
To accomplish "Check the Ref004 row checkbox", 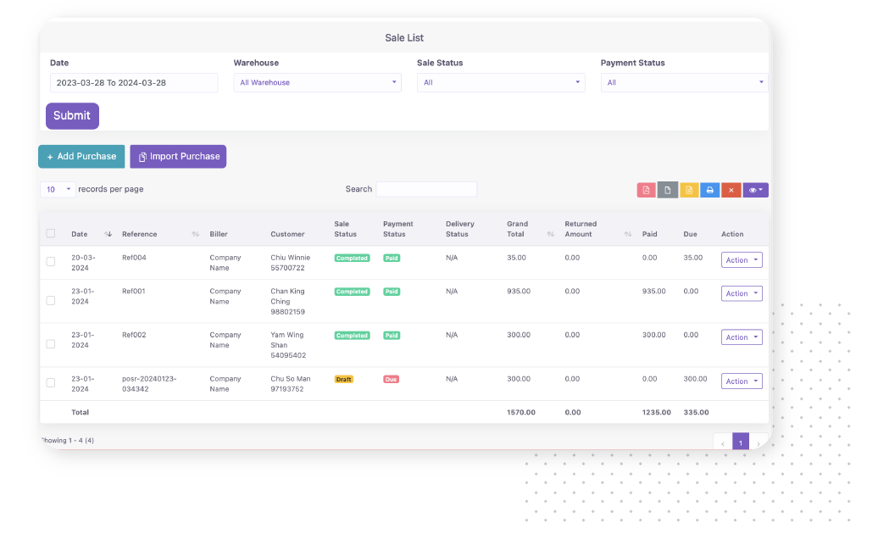I will [x=51, y=262].
